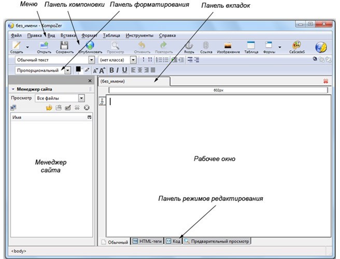Click the site manager refresh icon

49,108
